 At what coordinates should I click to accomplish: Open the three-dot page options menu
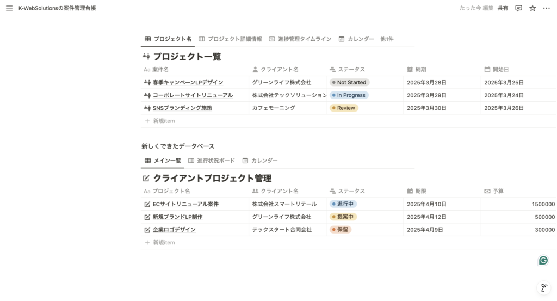click(547, 8)
